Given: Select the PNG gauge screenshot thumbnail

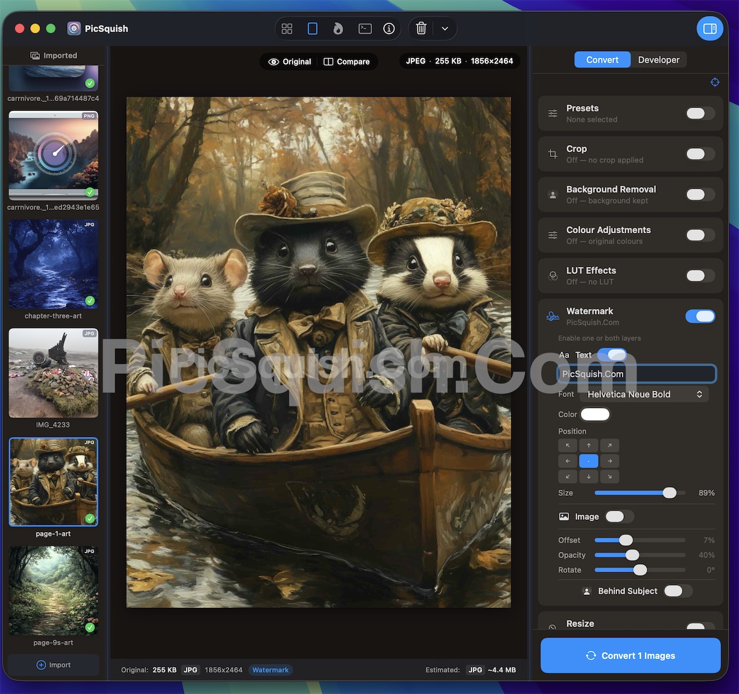Looking at the screenshot, I should point(54,155).
